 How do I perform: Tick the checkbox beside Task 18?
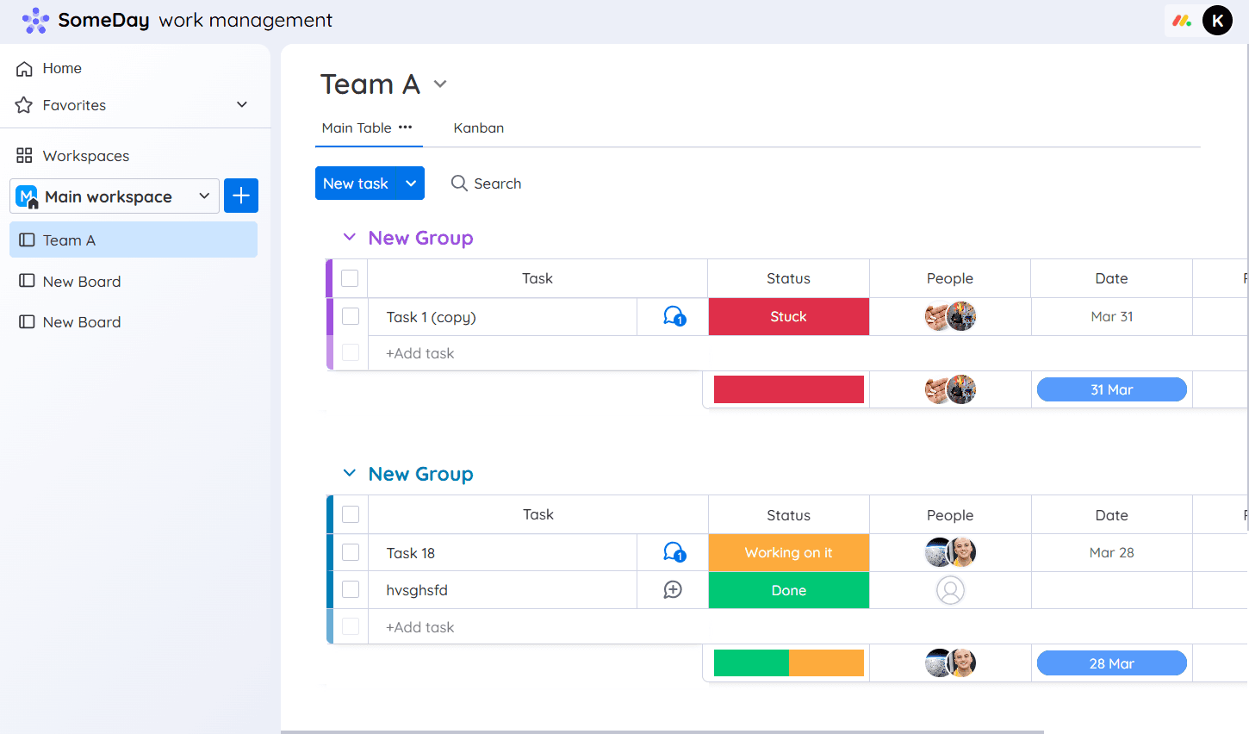(x=351, y=552)
